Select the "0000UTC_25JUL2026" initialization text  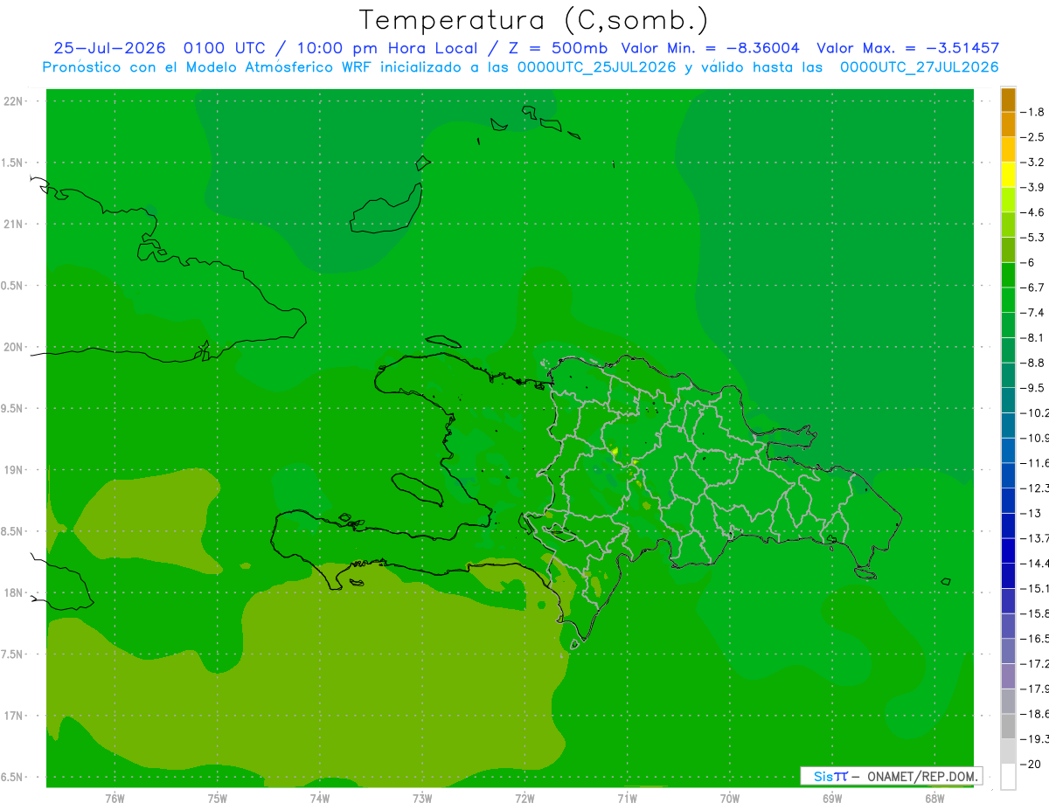coord(595,67)
